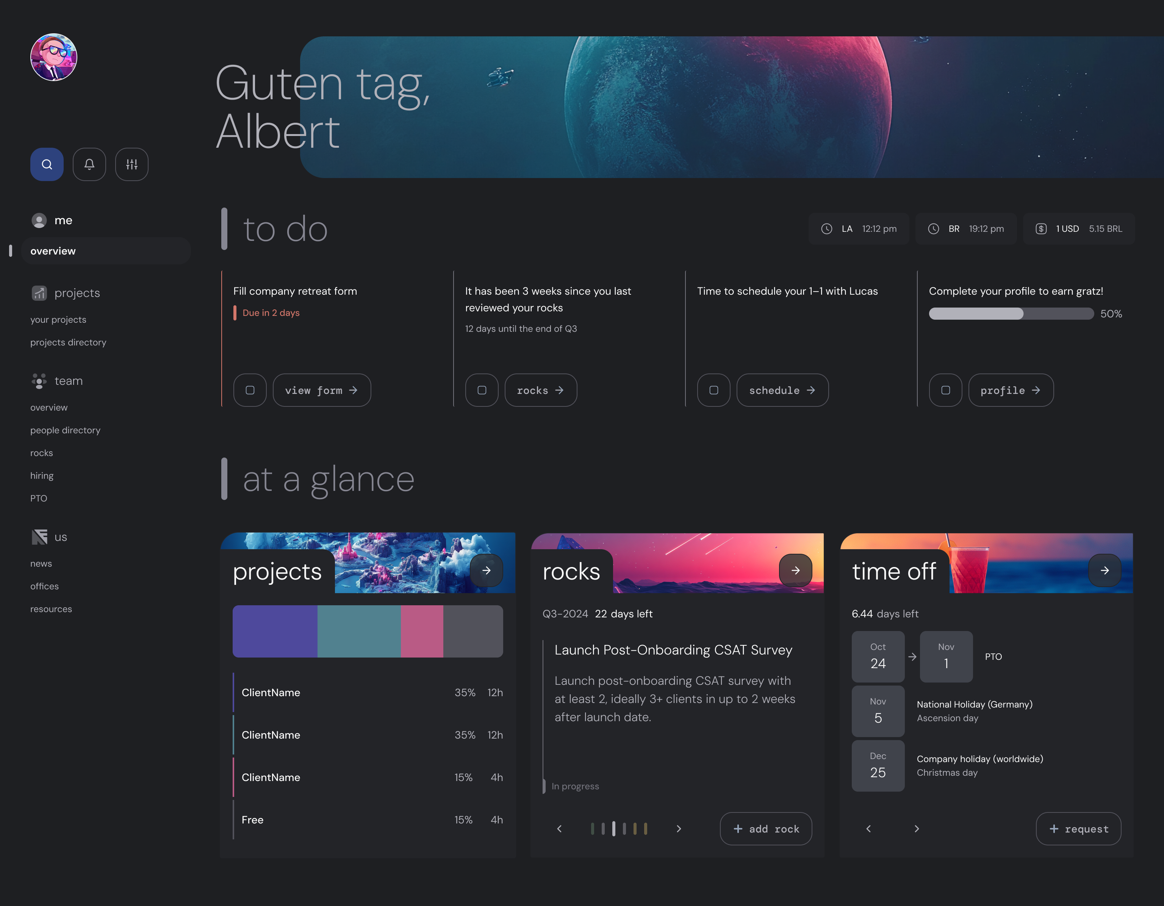Click the left chevron on the rocks carousel
This screenshot has width=1164, height=906.
coord(559,829)
